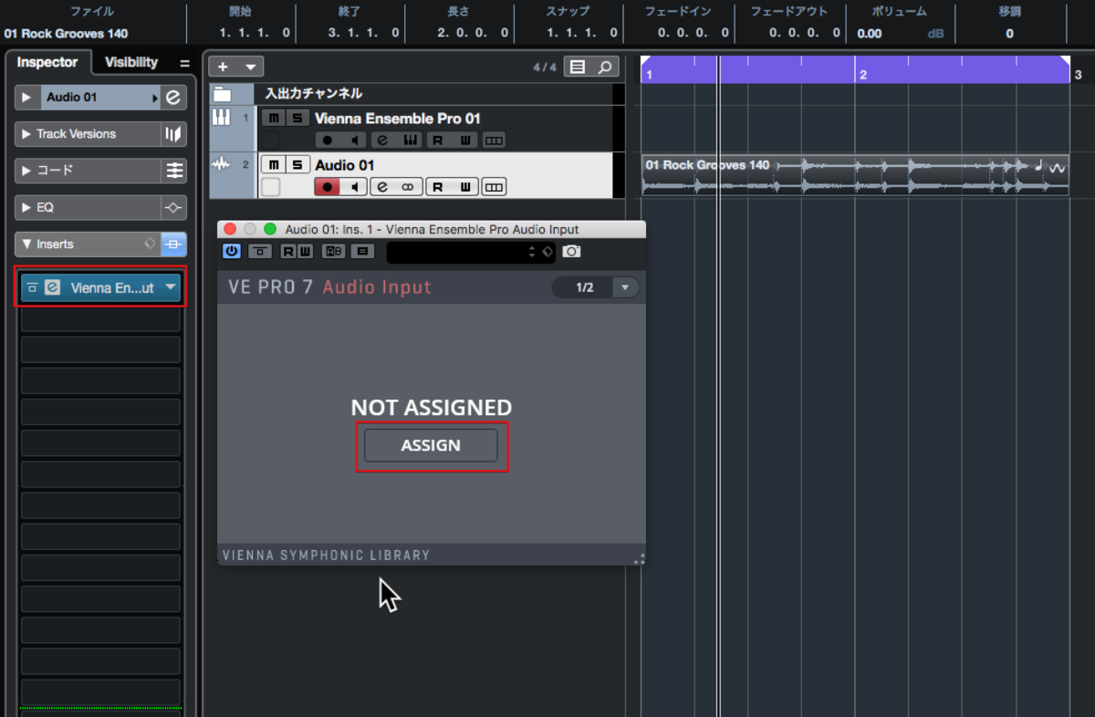Click the ボリューム value 0.00 field
This screenshot has width=1095, height=717.
[870, 34]
